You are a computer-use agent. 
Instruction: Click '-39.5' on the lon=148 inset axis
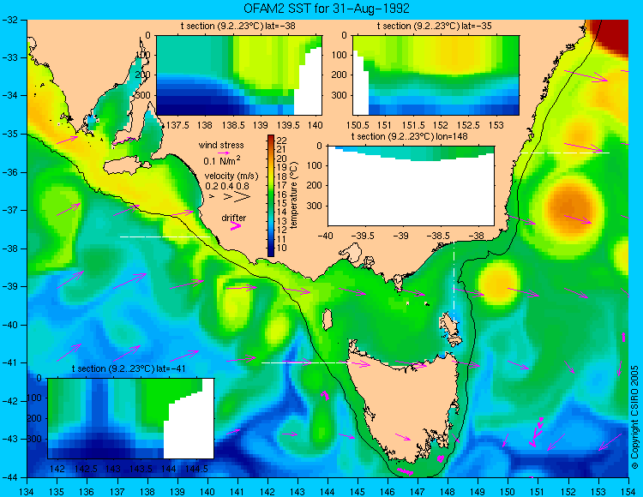(364, 236)
